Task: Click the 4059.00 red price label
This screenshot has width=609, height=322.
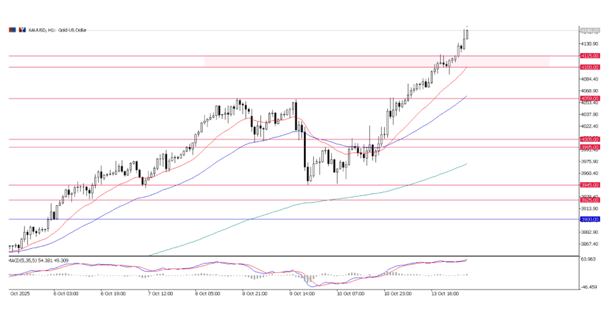Action: [x=590, y=98]
